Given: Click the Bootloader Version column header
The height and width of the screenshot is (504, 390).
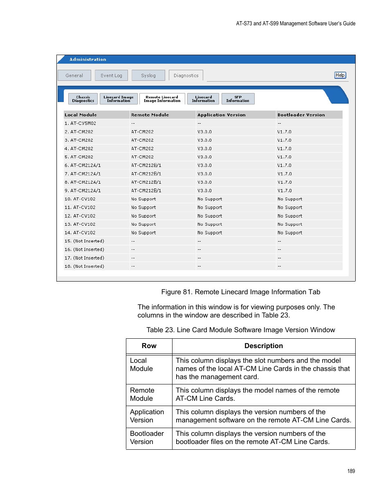Looking at the screenshot, I should coord(309,115).
